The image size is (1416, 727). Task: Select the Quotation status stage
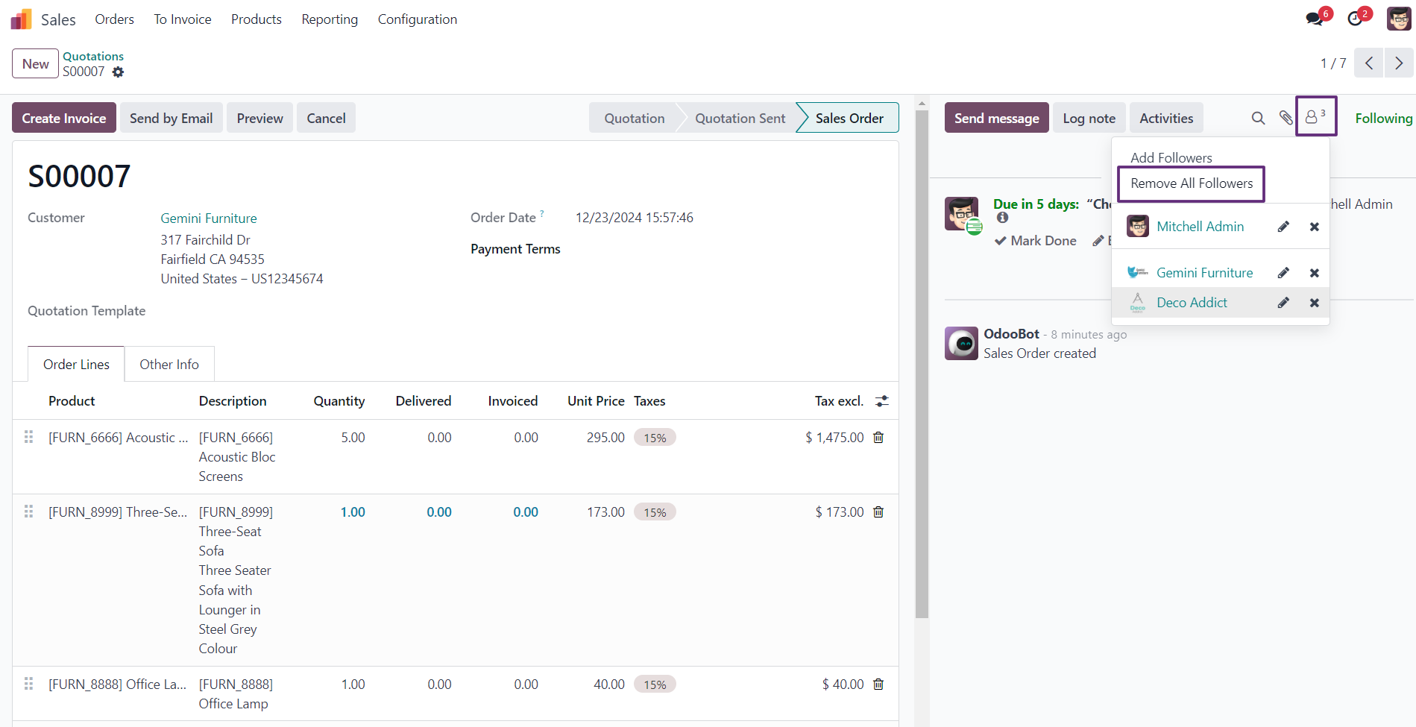click(634, 118)
